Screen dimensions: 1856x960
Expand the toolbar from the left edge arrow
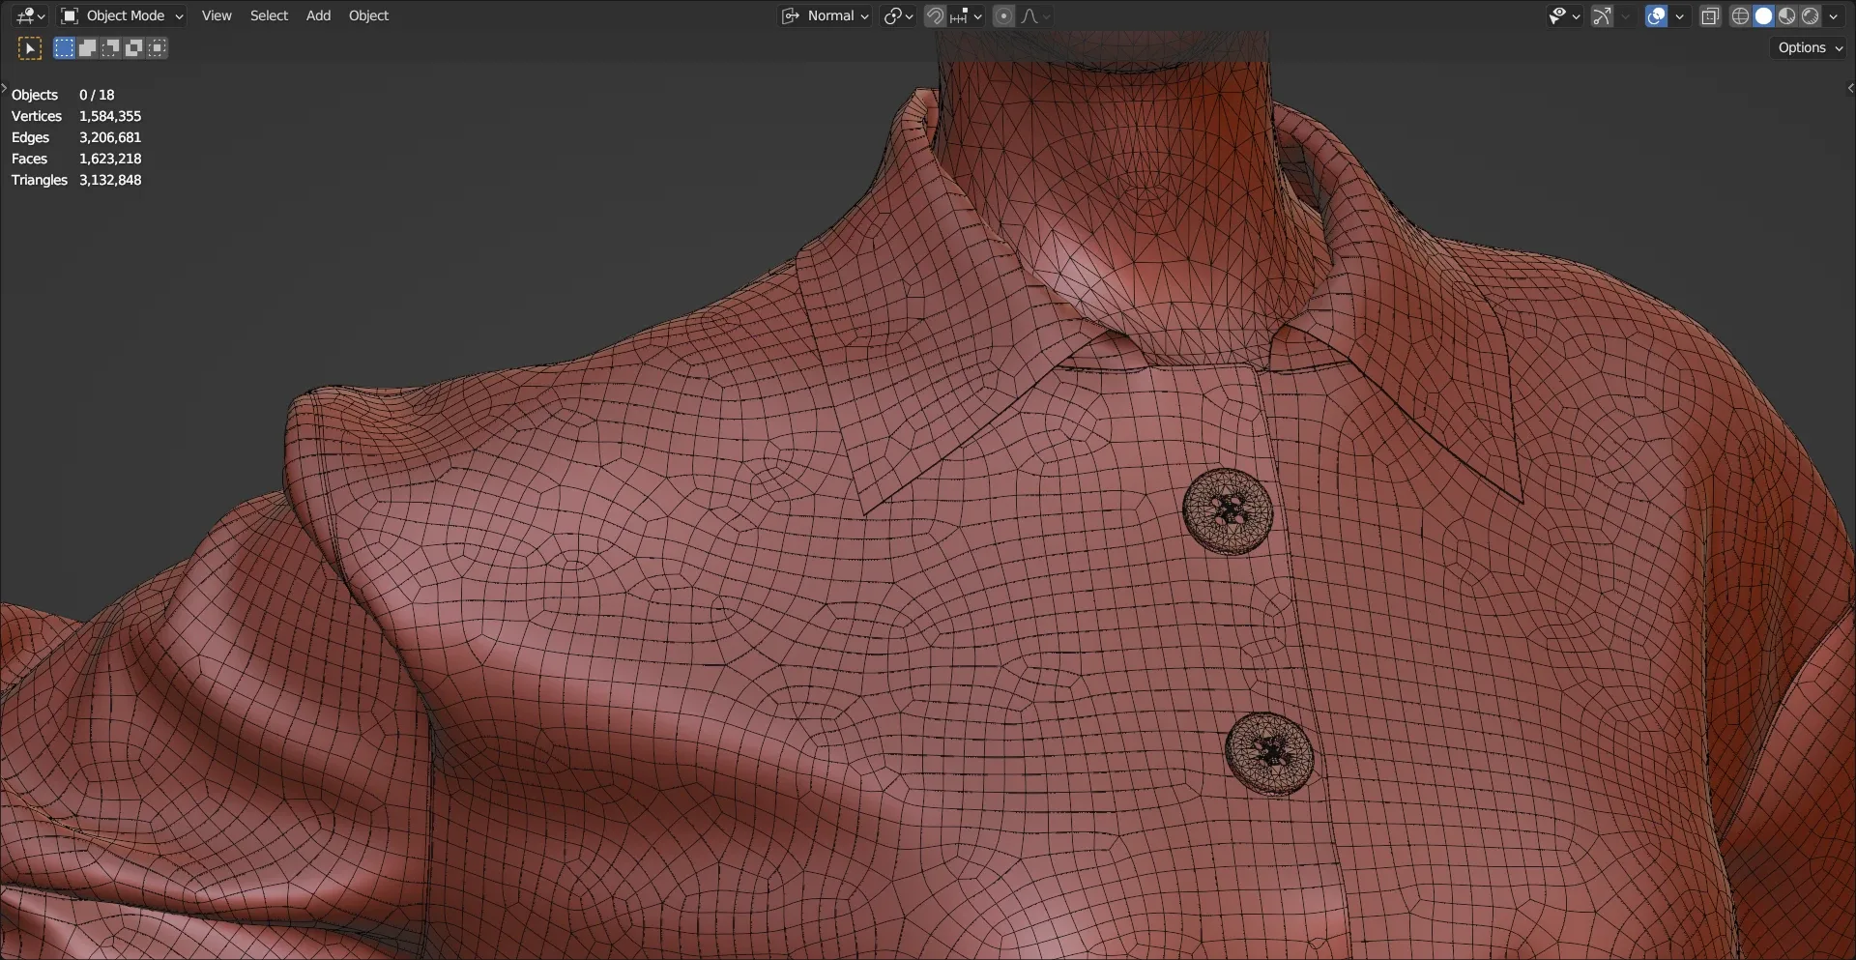tap(4, 88)
